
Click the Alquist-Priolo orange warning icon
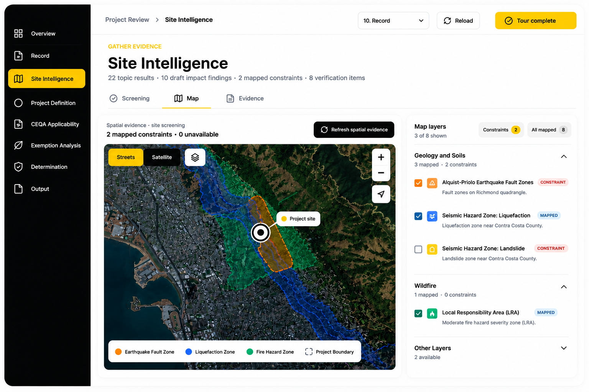[x=432, y=183]
